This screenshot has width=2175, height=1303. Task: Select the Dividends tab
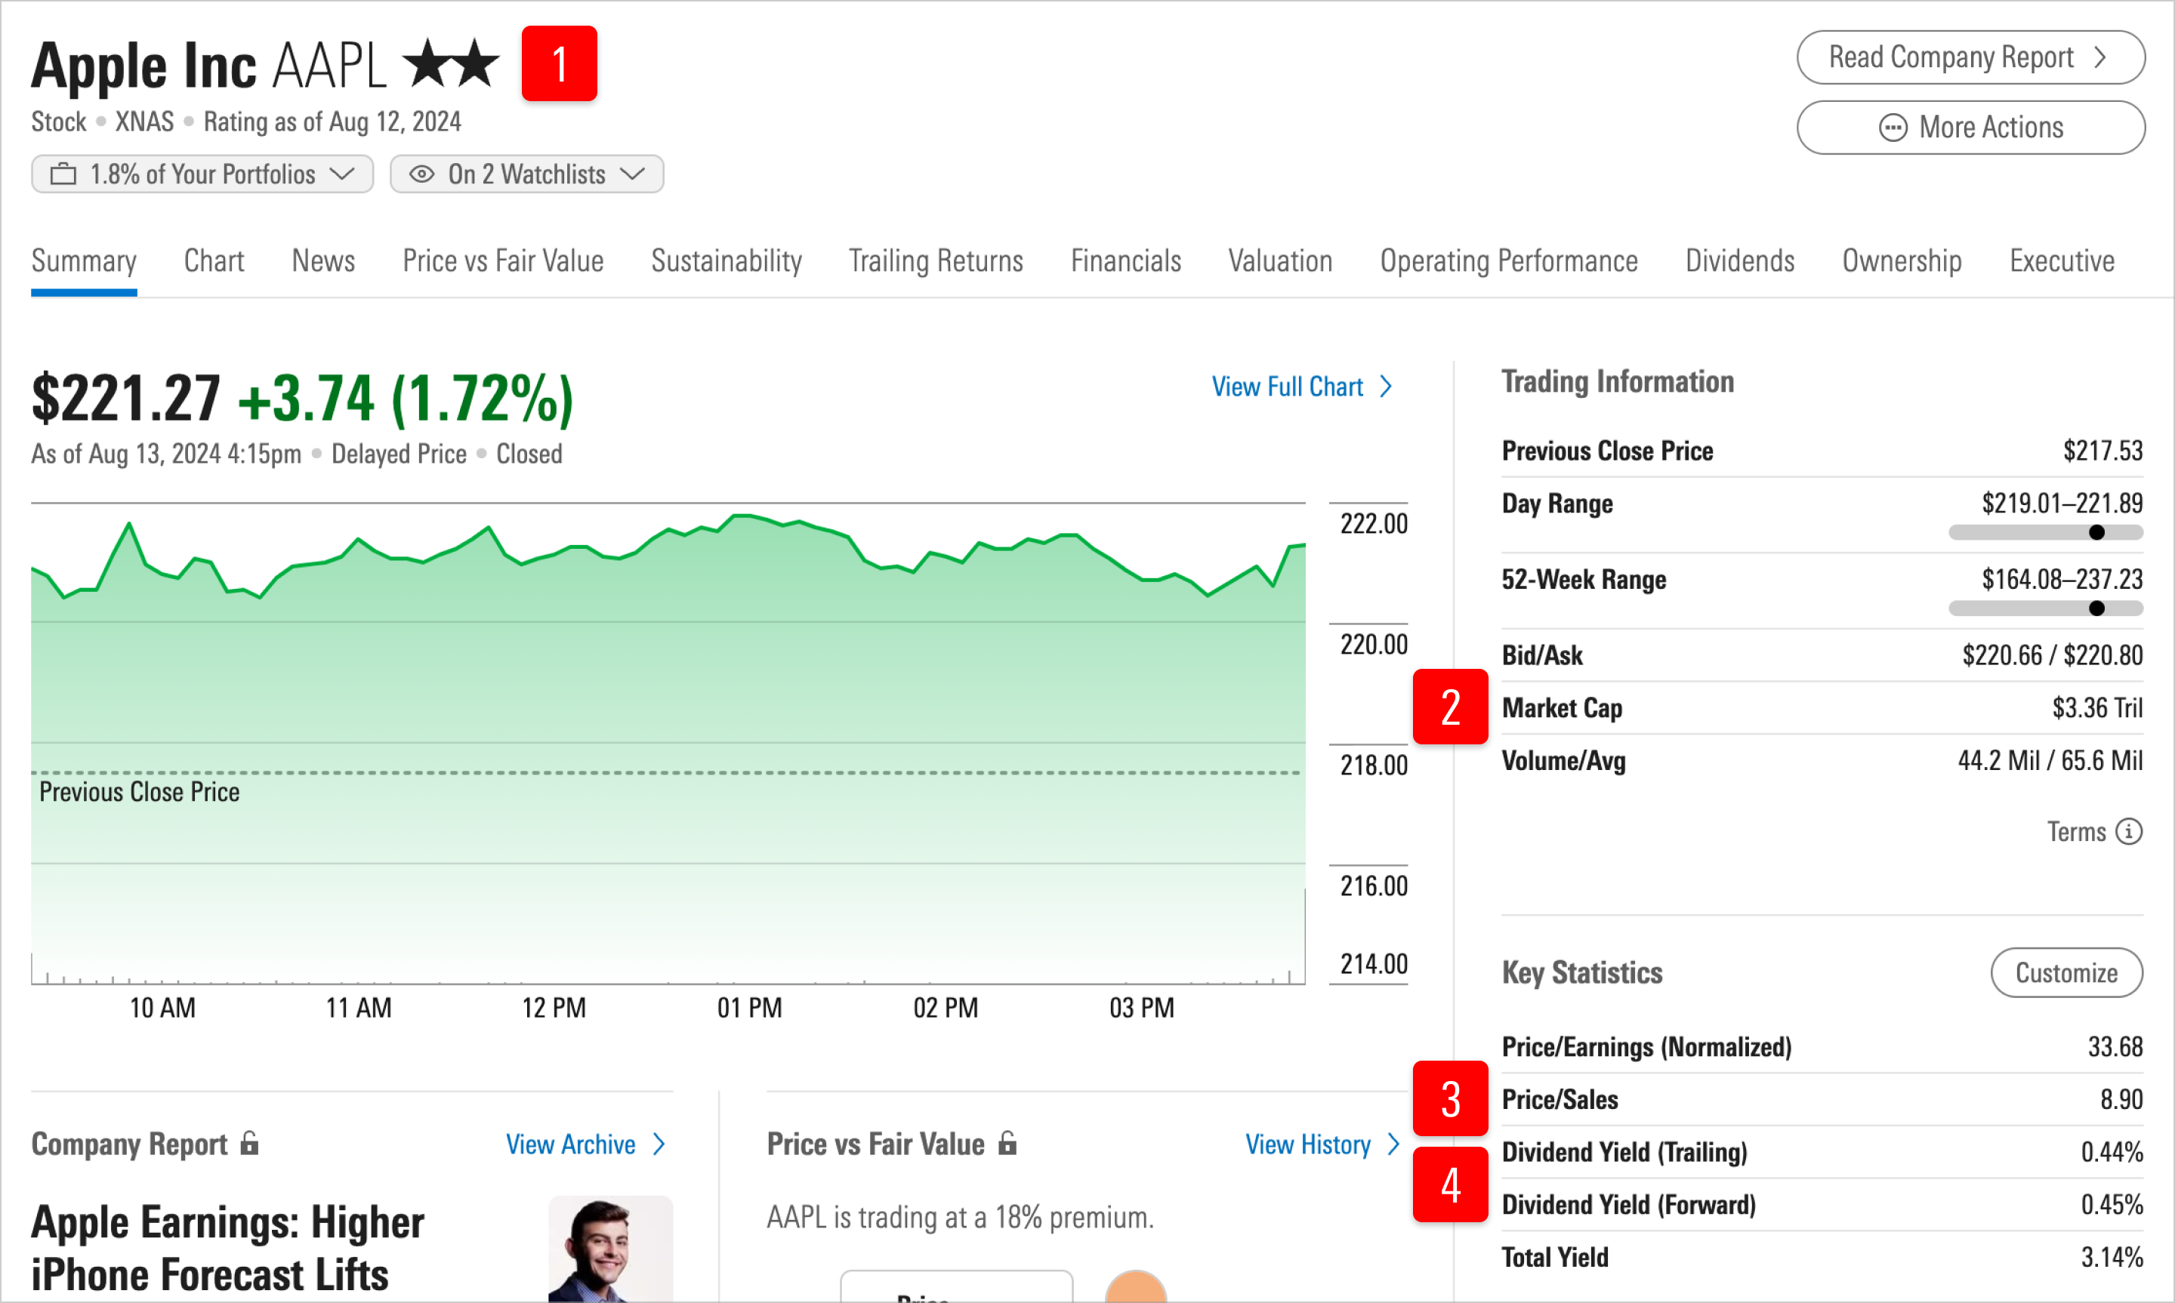(1739, 260)
